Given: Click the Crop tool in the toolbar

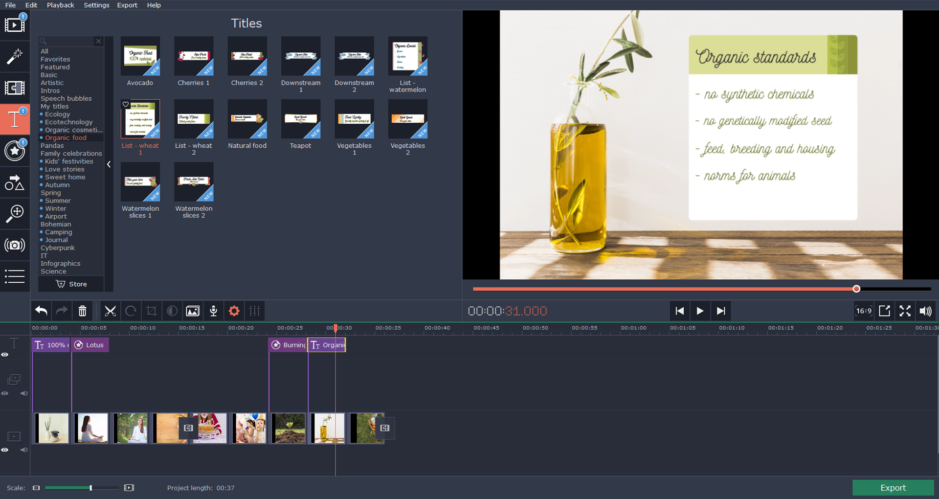Looking at the screenshot, I should tap(152, 311).
